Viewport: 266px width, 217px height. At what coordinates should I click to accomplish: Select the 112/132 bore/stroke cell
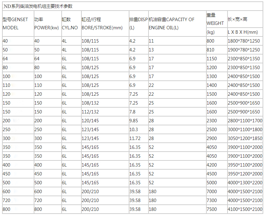coord(90,112)
